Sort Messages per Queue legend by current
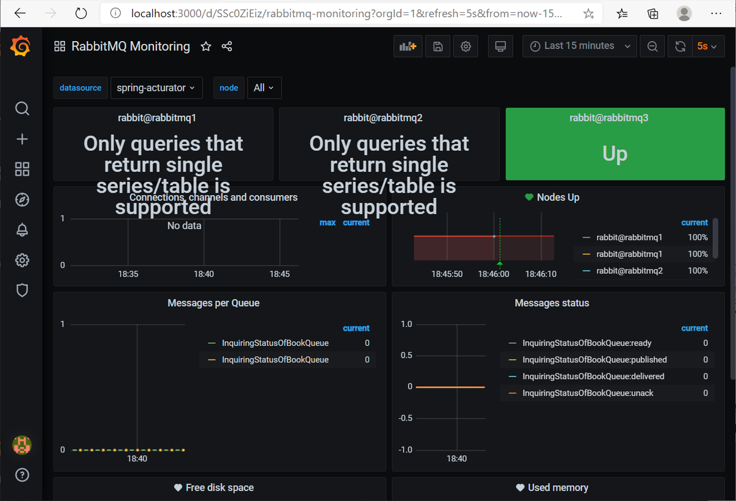The height and width of the screenshot is (501, 736). (x=356, y=328)
